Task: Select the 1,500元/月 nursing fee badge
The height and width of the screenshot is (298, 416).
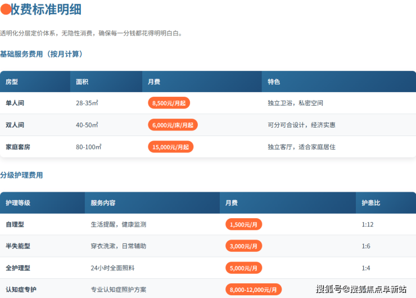Action: (243, 224)
